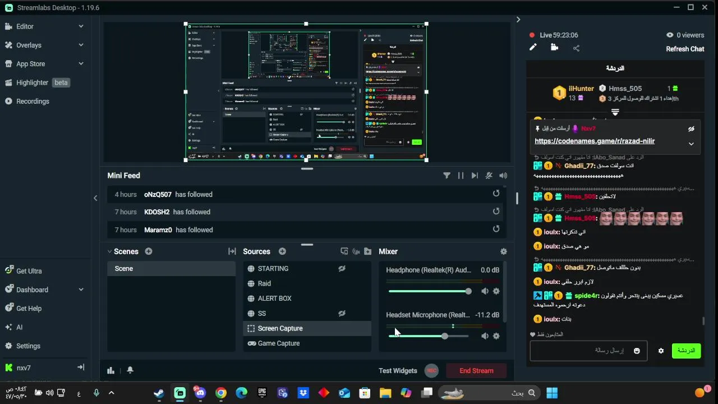Open Mixer advanced audio settings gear

tap(503, 251)
